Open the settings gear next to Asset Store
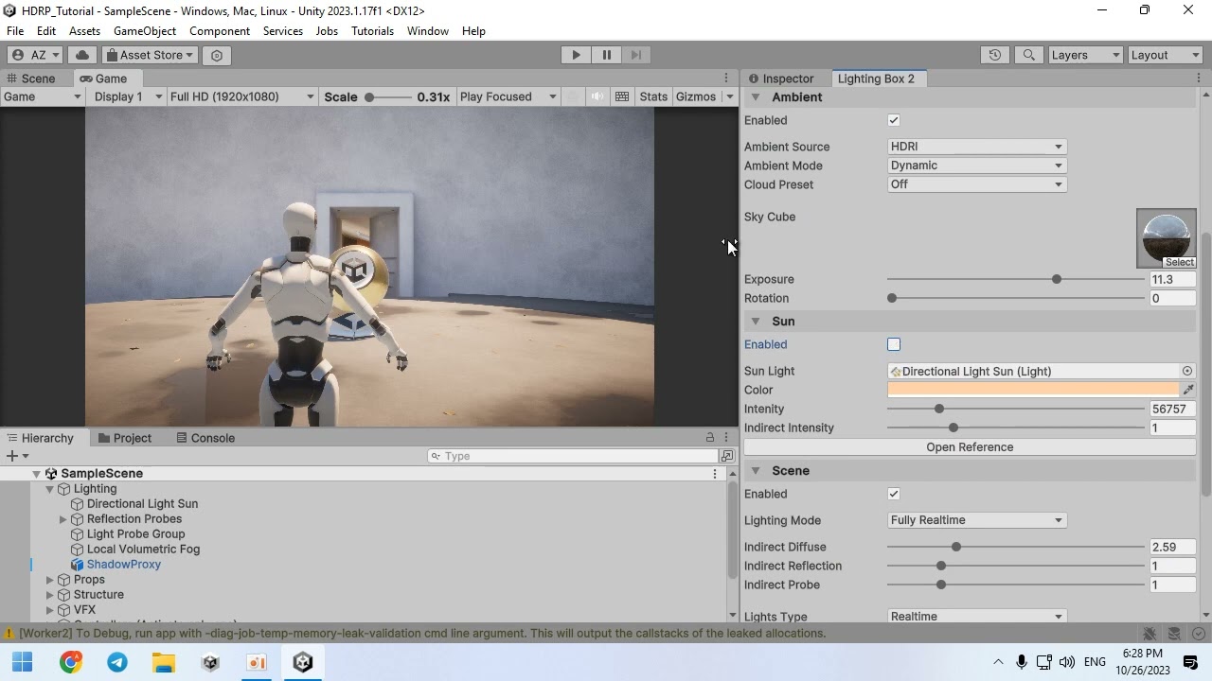The image size is (1212, 681). tap(217, 55)
